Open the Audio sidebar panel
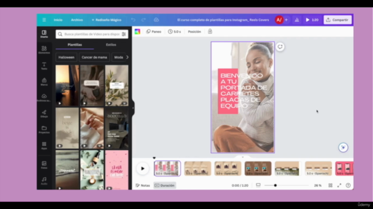 pos(44,181)
